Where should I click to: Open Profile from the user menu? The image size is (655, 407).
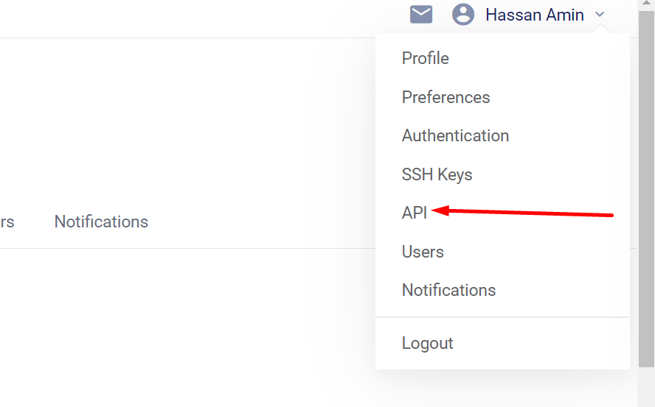(426, 58)
